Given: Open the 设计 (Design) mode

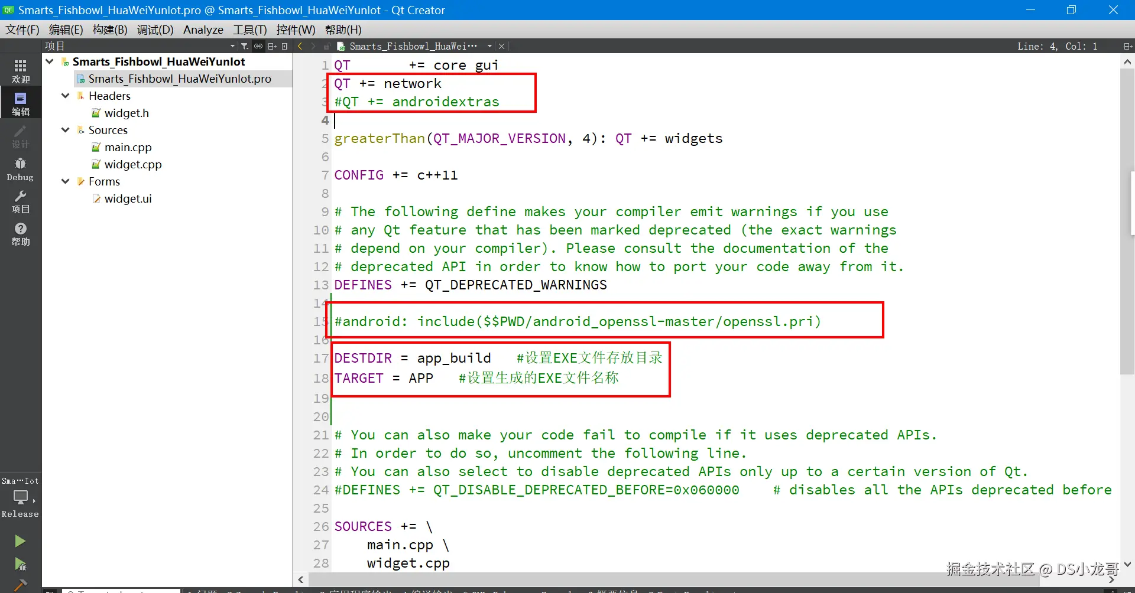Looking at the screenshot, I should 21,136.
